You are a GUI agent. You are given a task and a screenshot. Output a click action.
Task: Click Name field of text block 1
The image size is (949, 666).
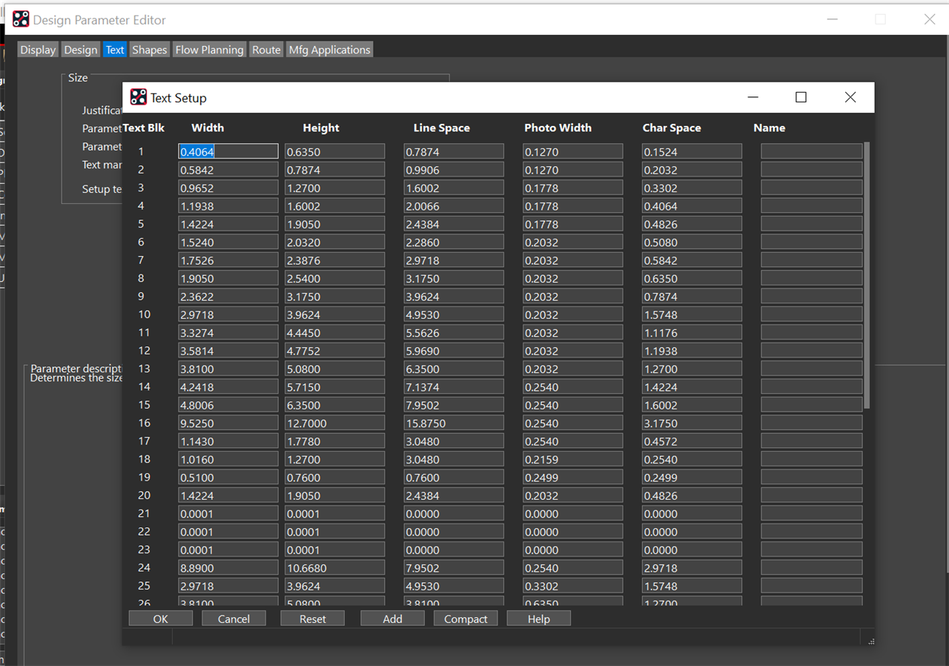812,151
